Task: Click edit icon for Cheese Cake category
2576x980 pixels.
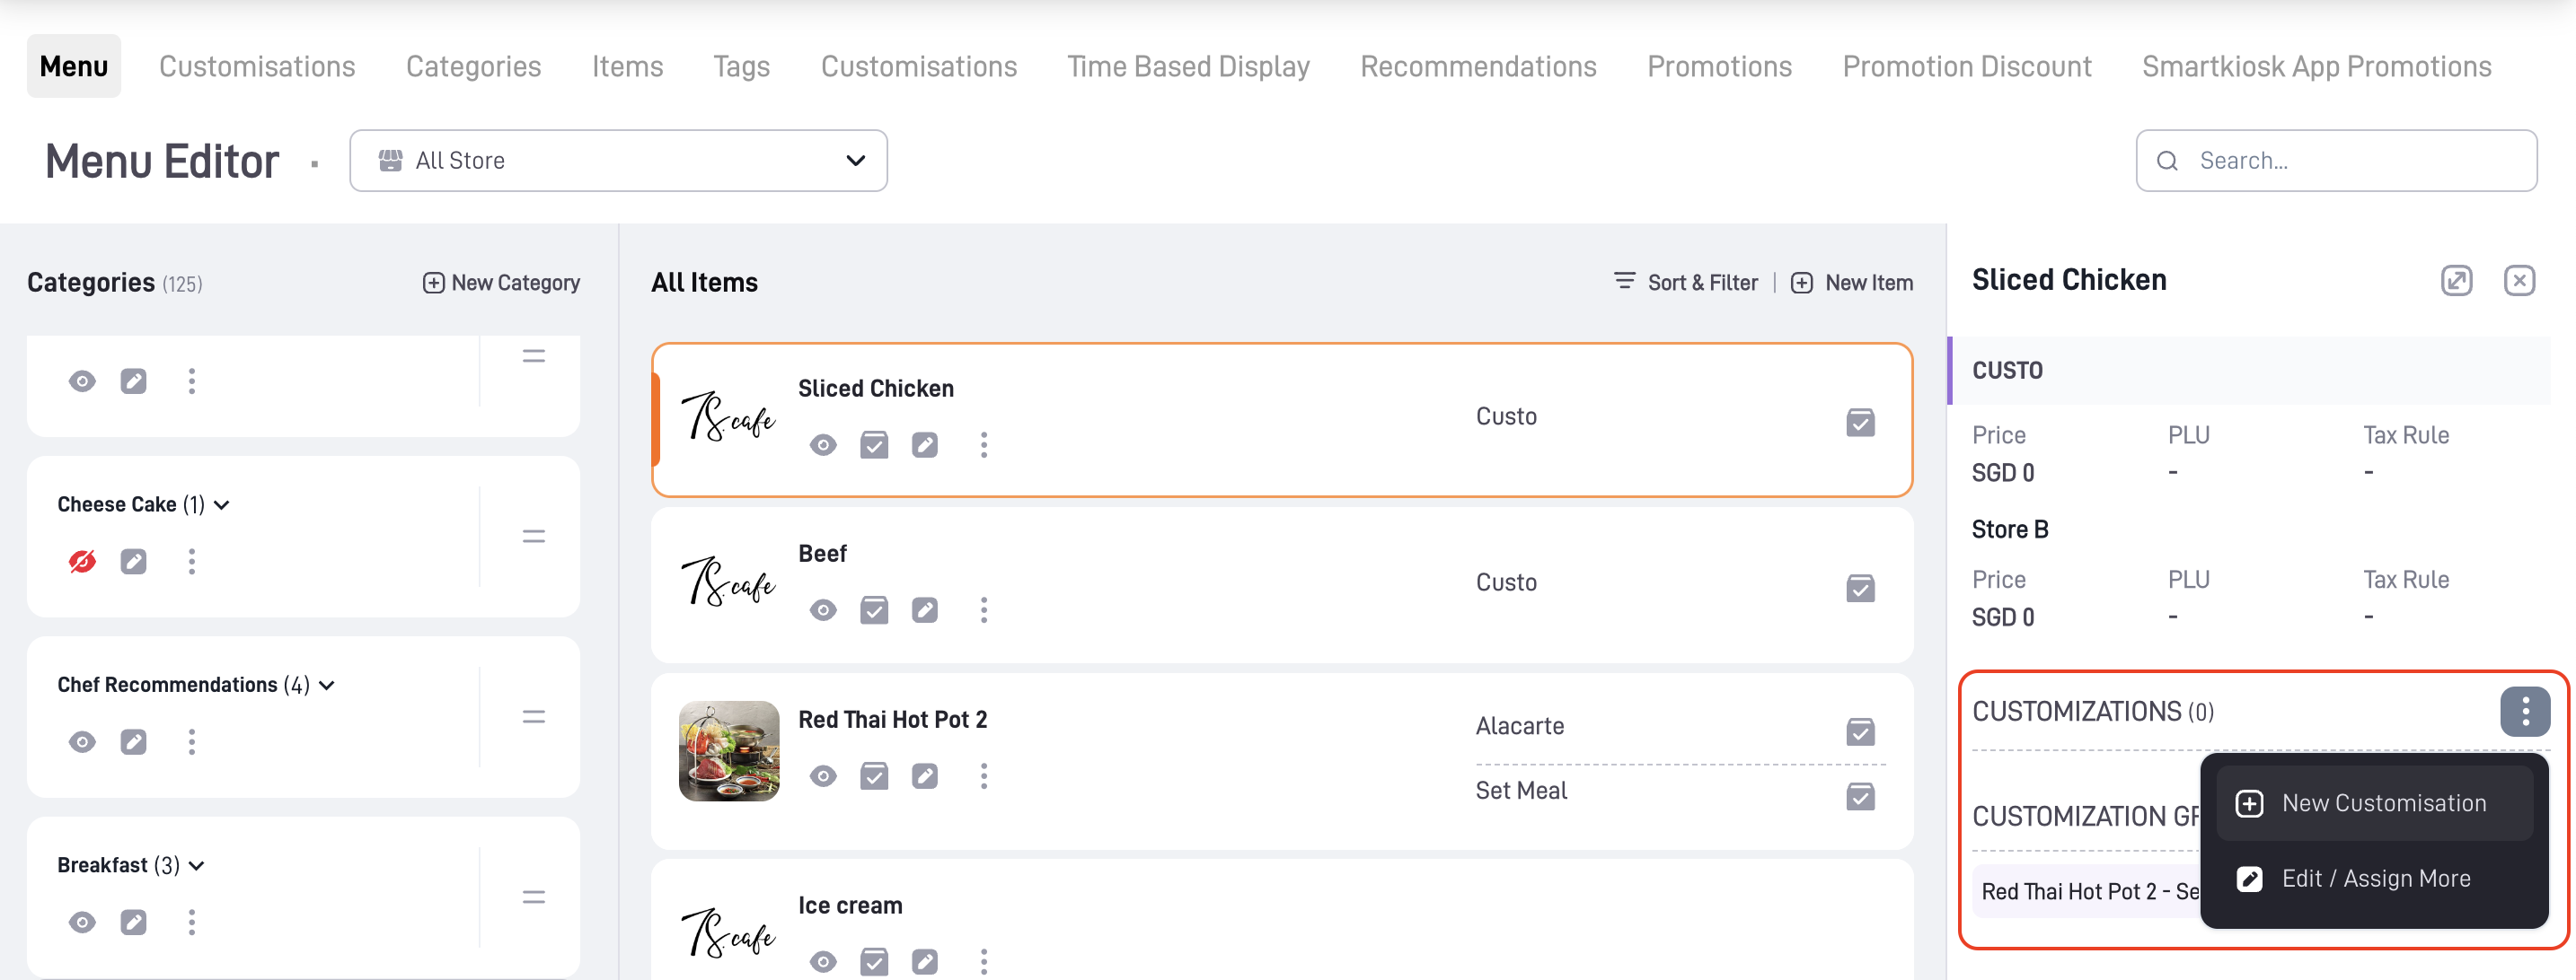Action: pyautogui.click(x=133, y=562)
